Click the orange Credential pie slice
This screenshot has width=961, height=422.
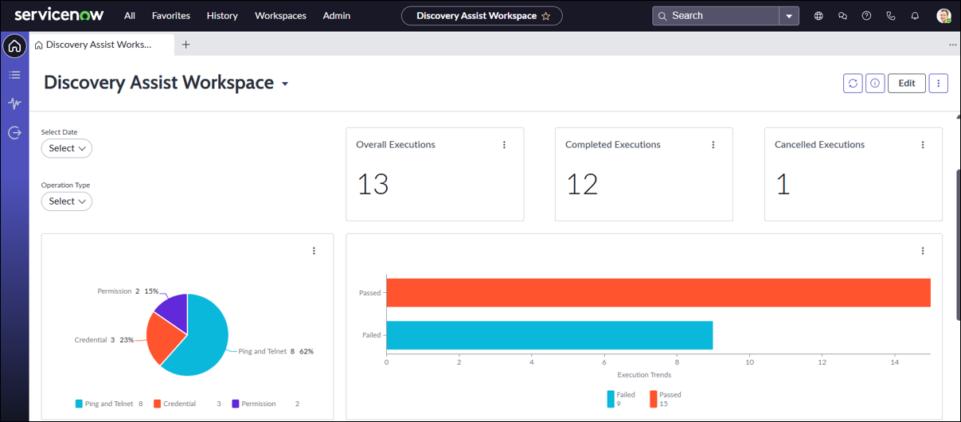click(x=163, y=338)
